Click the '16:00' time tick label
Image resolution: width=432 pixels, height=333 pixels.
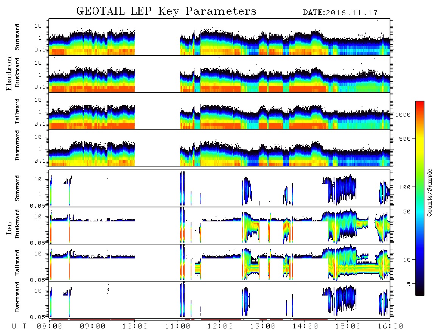click(390, 327)
